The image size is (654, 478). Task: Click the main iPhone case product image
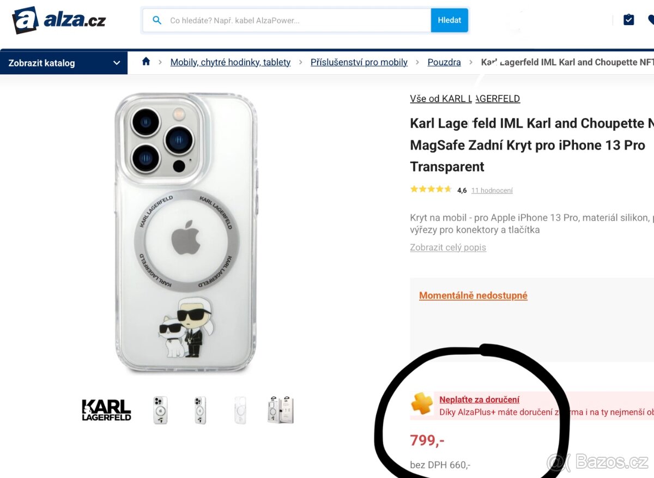[186, 233]
